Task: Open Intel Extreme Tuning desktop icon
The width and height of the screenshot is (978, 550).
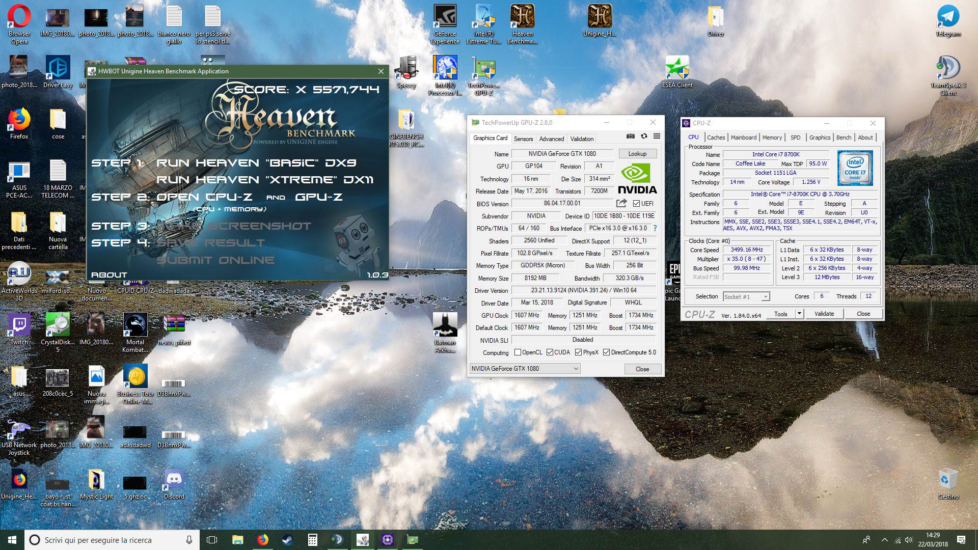Action: click(x=483, y=24)
